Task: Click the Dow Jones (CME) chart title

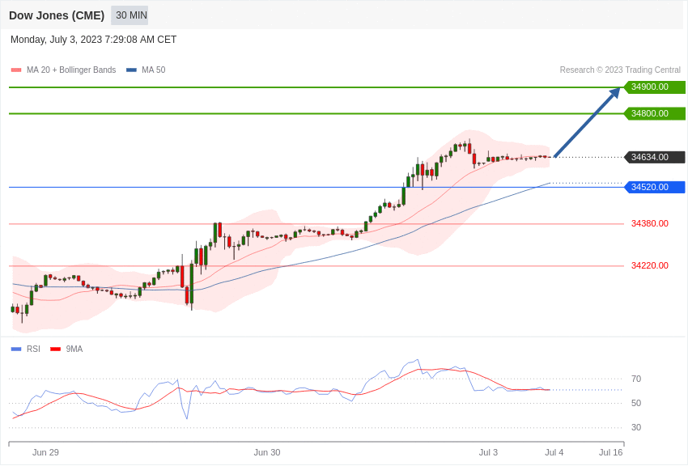Action: (57, 16)
